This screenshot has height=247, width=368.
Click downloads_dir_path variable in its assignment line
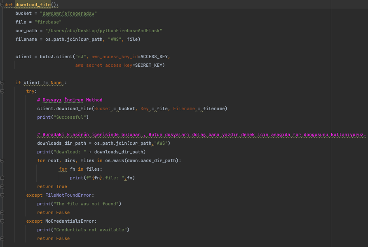pos(61,143)
